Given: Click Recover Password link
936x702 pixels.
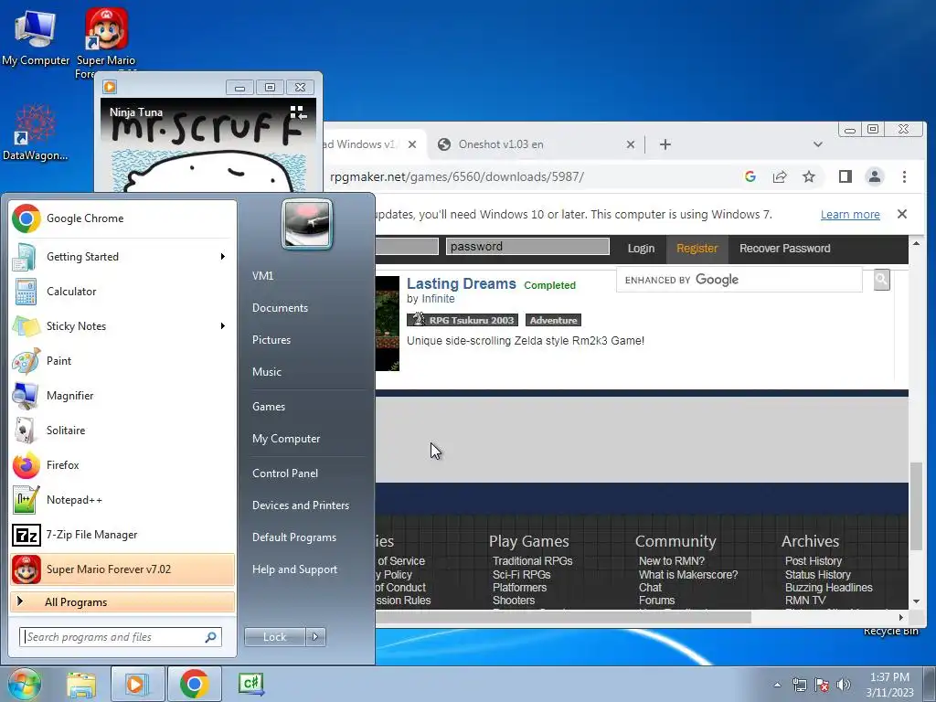Looking at the screenshot, I should pos(785,249).
